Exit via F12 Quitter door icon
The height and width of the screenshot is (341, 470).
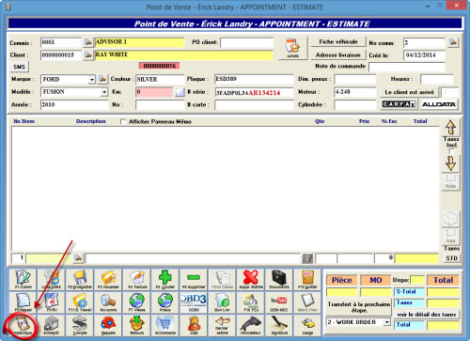(307, 279)
